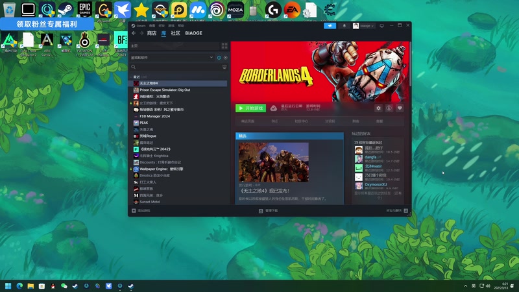Open Microsoft Edge from the taskbar
The height and width of the screenshot is (292, 519).
click(19, 286)
